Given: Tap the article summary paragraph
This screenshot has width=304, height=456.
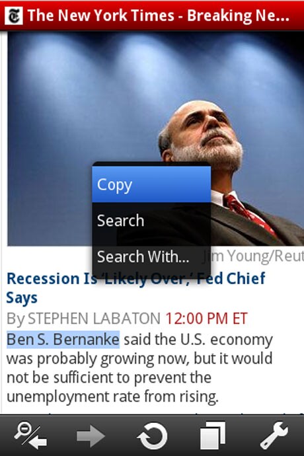Looking at the screenshot, I should pos(139,368).
